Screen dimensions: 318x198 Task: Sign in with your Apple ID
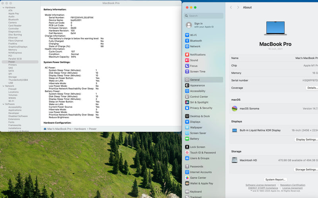[204, 25]
